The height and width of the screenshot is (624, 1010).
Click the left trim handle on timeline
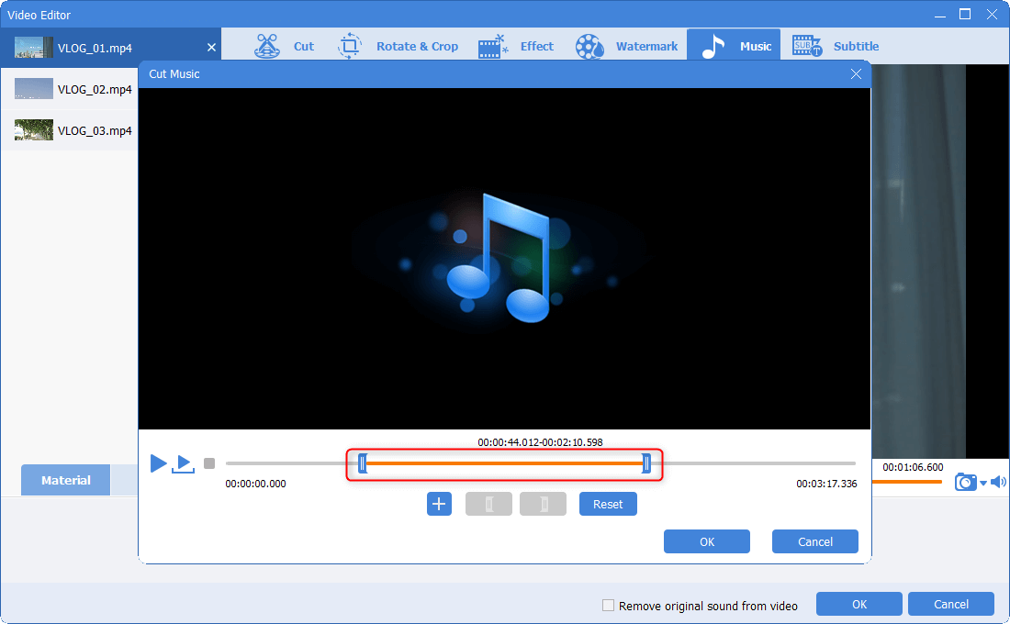click(x=362, y=464)
